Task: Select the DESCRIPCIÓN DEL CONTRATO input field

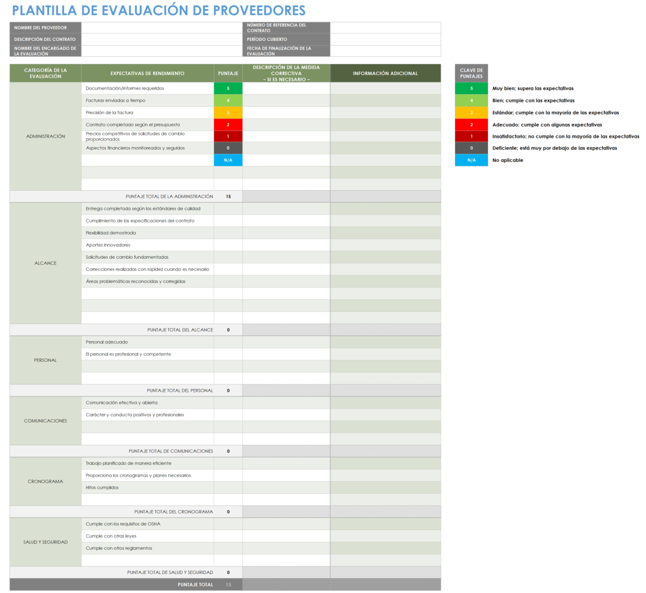Action: [161, 39]
